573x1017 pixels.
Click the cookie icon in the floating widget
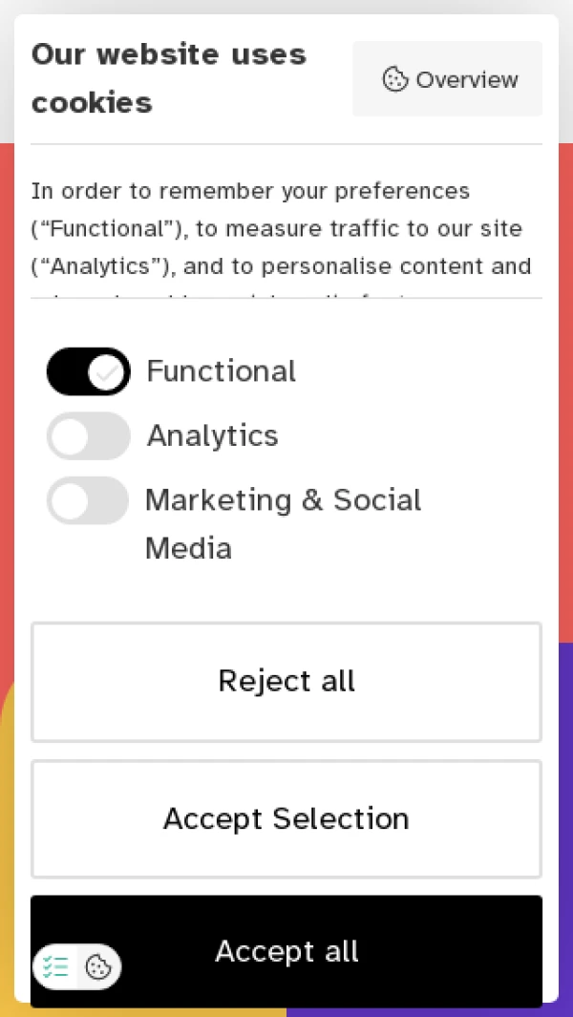pyautogui.click(x=98, y=967)
